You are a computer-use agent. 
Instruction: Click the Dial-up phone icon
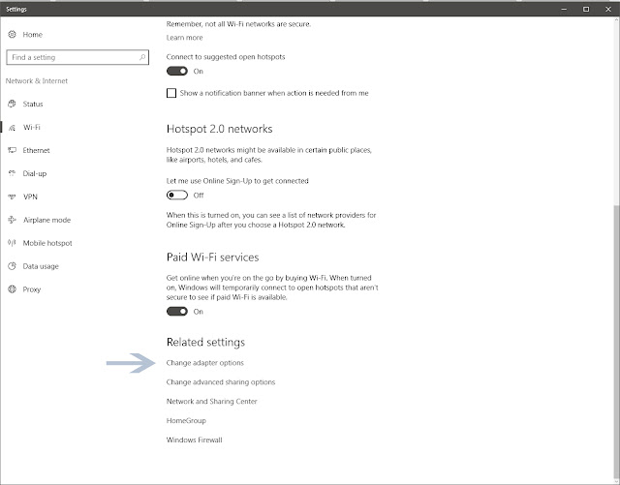[x=13, y=173]
